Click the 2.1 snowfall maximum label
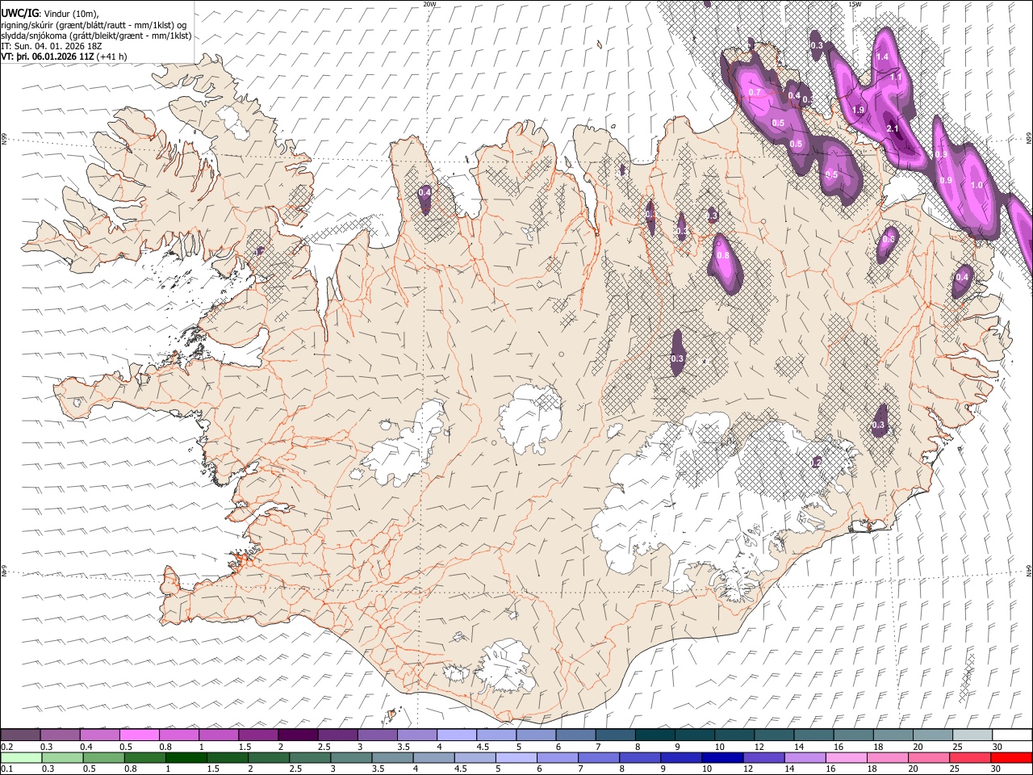 pyautogui.click(x=892, y=128)
